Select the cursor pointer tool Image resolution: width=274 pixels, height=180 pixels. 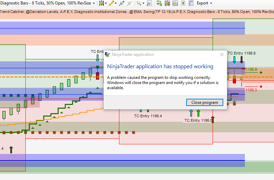(x=139, y=3)
